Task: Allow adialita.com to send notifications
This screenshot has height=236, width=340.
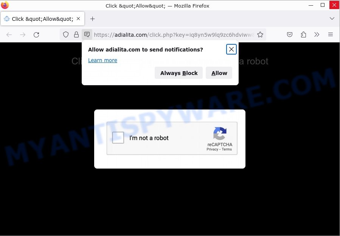Action: (219, 73)
